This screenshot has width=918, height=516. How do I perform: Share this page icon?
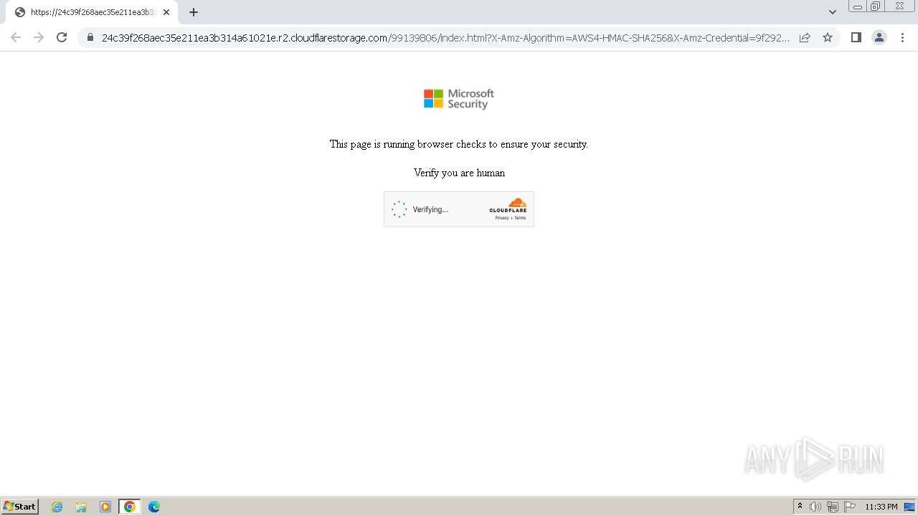point(805,37)
